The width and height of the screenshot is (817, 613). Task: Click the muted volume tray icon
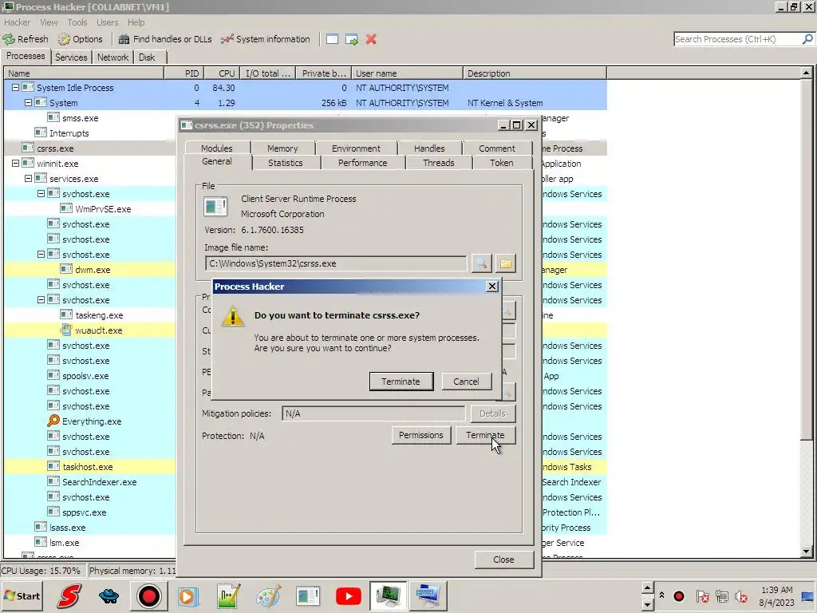click(741, 596)
